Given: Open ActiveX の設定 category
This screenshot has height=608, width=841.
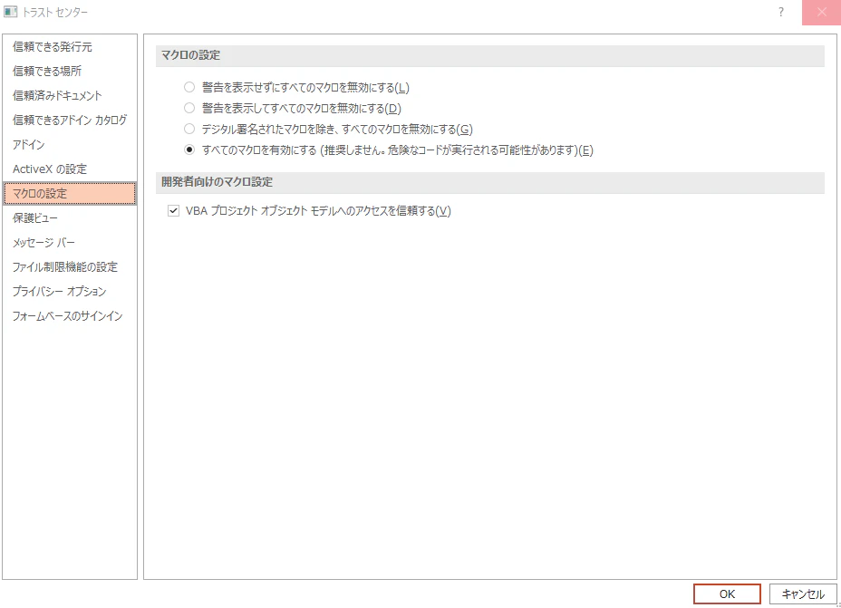Looking at the screenshot, I should 70,169.
